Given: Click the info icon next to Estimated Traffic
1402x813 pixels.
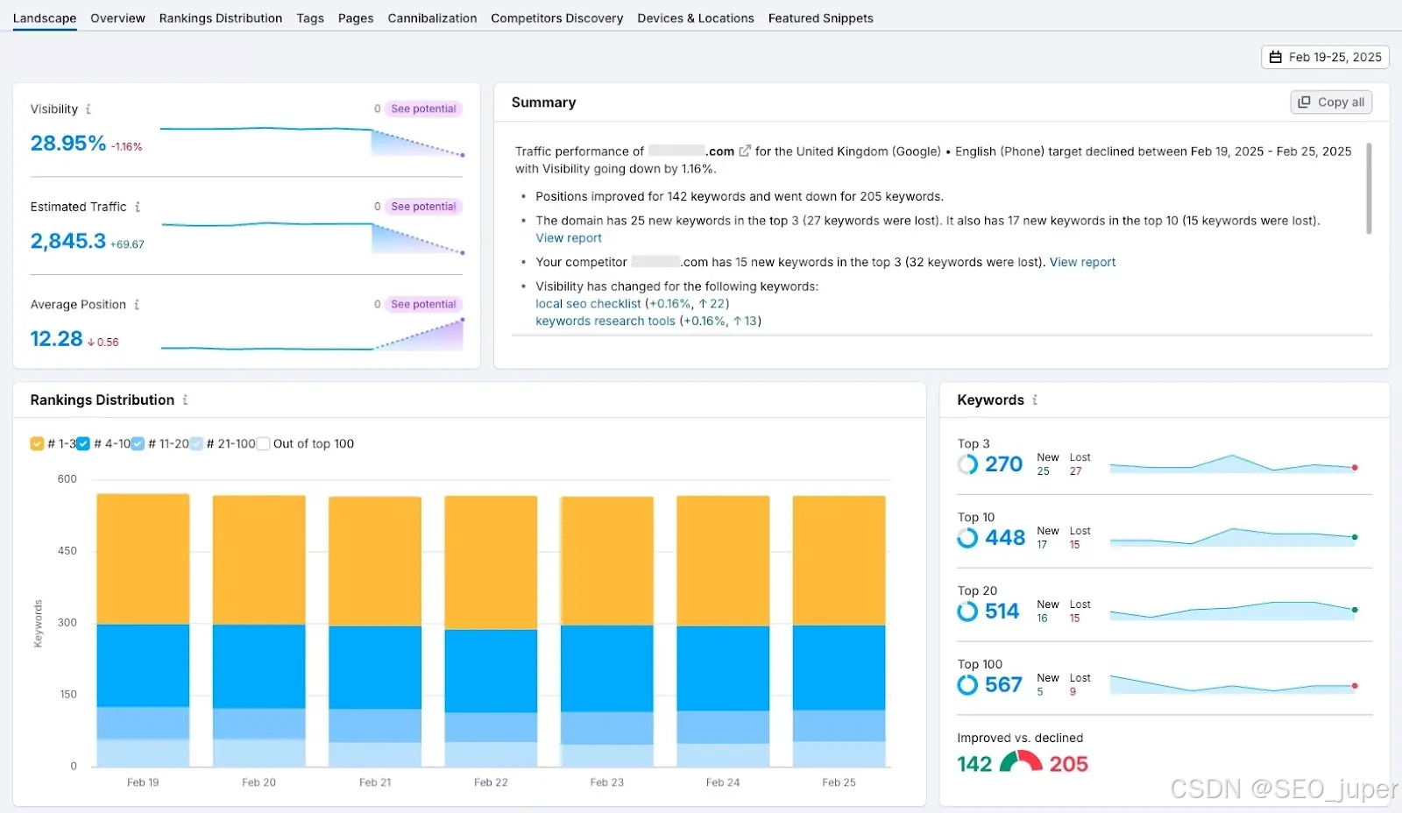Looking at the screenshot, I should 137,207.
